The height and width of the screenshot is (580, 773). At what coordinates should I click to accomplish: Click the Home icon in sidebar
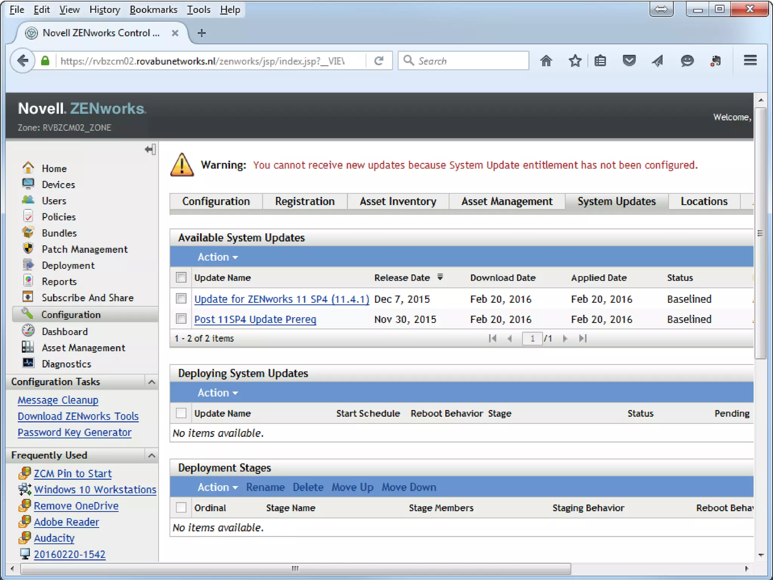28,168
